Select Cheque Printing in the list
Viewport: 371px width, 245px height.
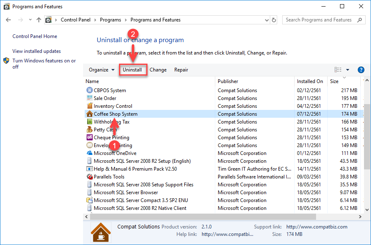[x=112, y=137]
